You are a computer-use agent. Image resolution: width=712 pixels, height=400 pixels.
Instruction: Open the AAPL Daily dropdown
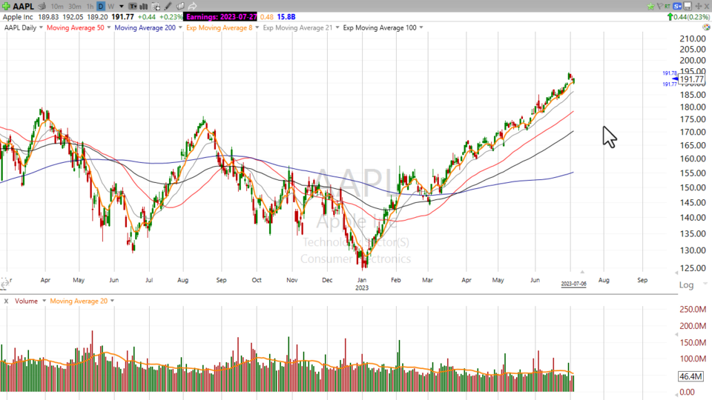tap(24, 27)
